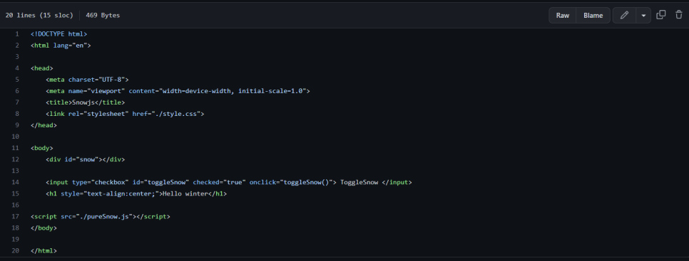Click the script src pureSnow.js line

[100, 216]
